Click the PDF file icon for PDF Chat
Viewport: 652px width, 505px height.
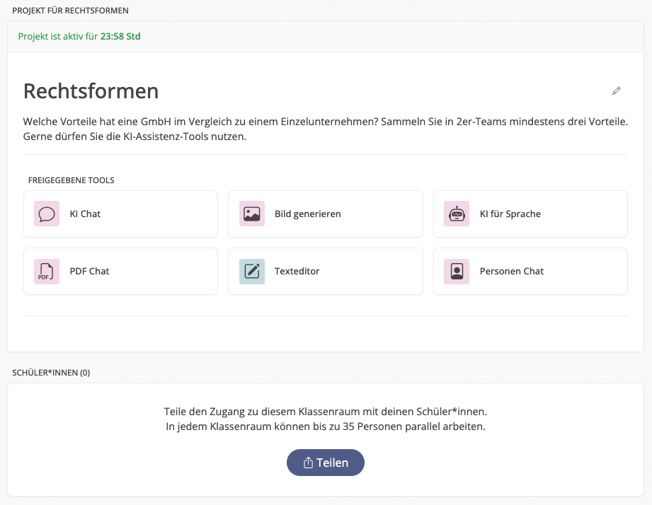(x=47, y=271)
